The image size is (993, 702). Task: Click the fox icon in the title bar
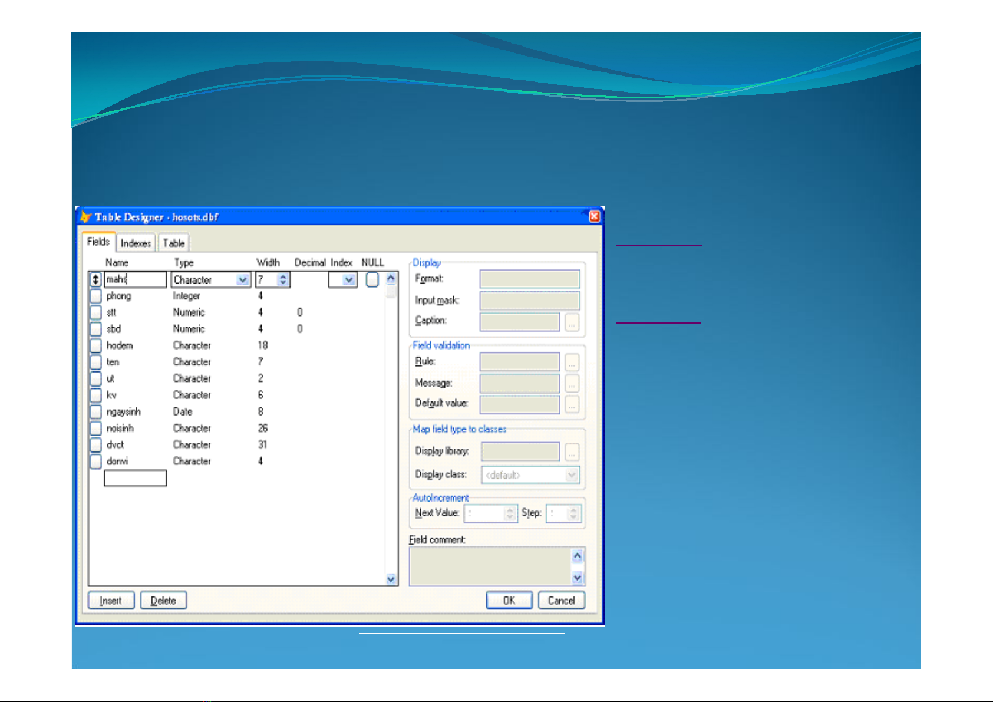point(86,217)
